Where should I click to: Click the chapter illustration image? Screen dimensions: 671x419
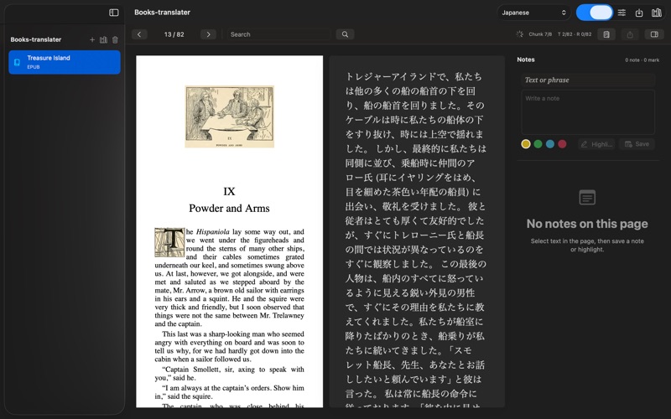click(229, 116)
